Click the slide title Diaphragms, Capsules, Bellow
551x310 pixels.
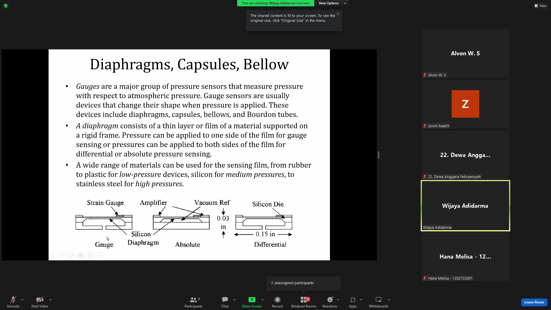tap(189, 64)
